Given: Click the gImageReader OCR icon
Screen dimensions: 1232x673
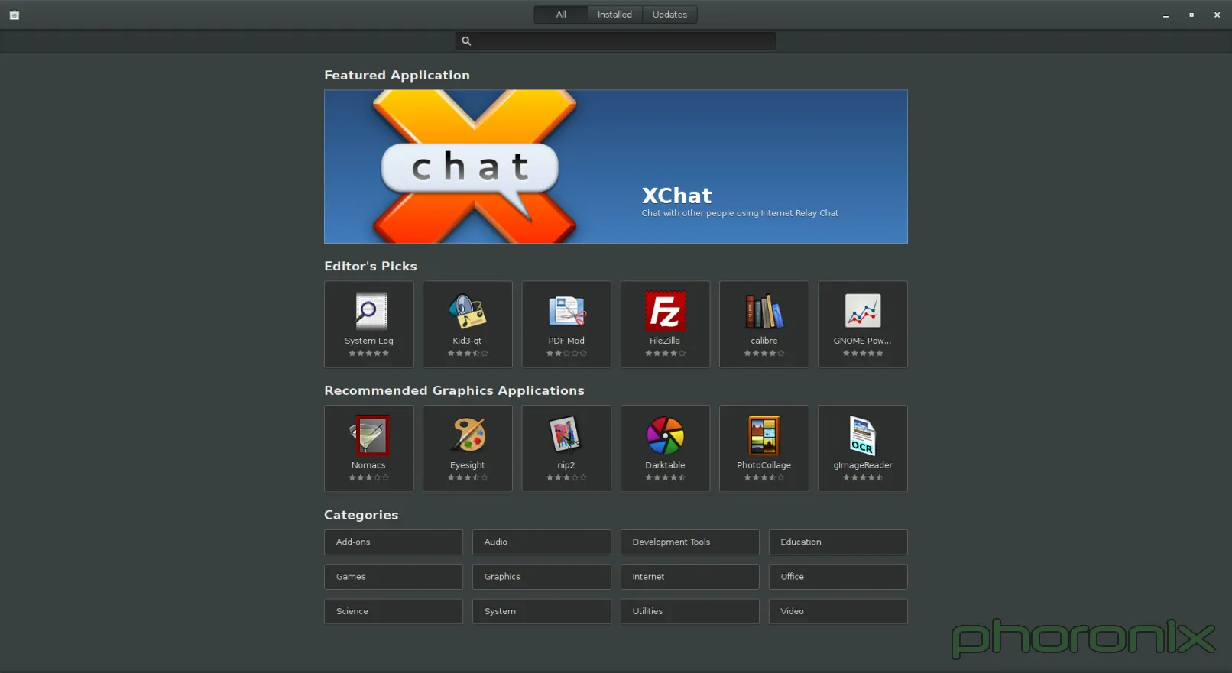Looking at the screenshot, I should click(x=862, y=435).
